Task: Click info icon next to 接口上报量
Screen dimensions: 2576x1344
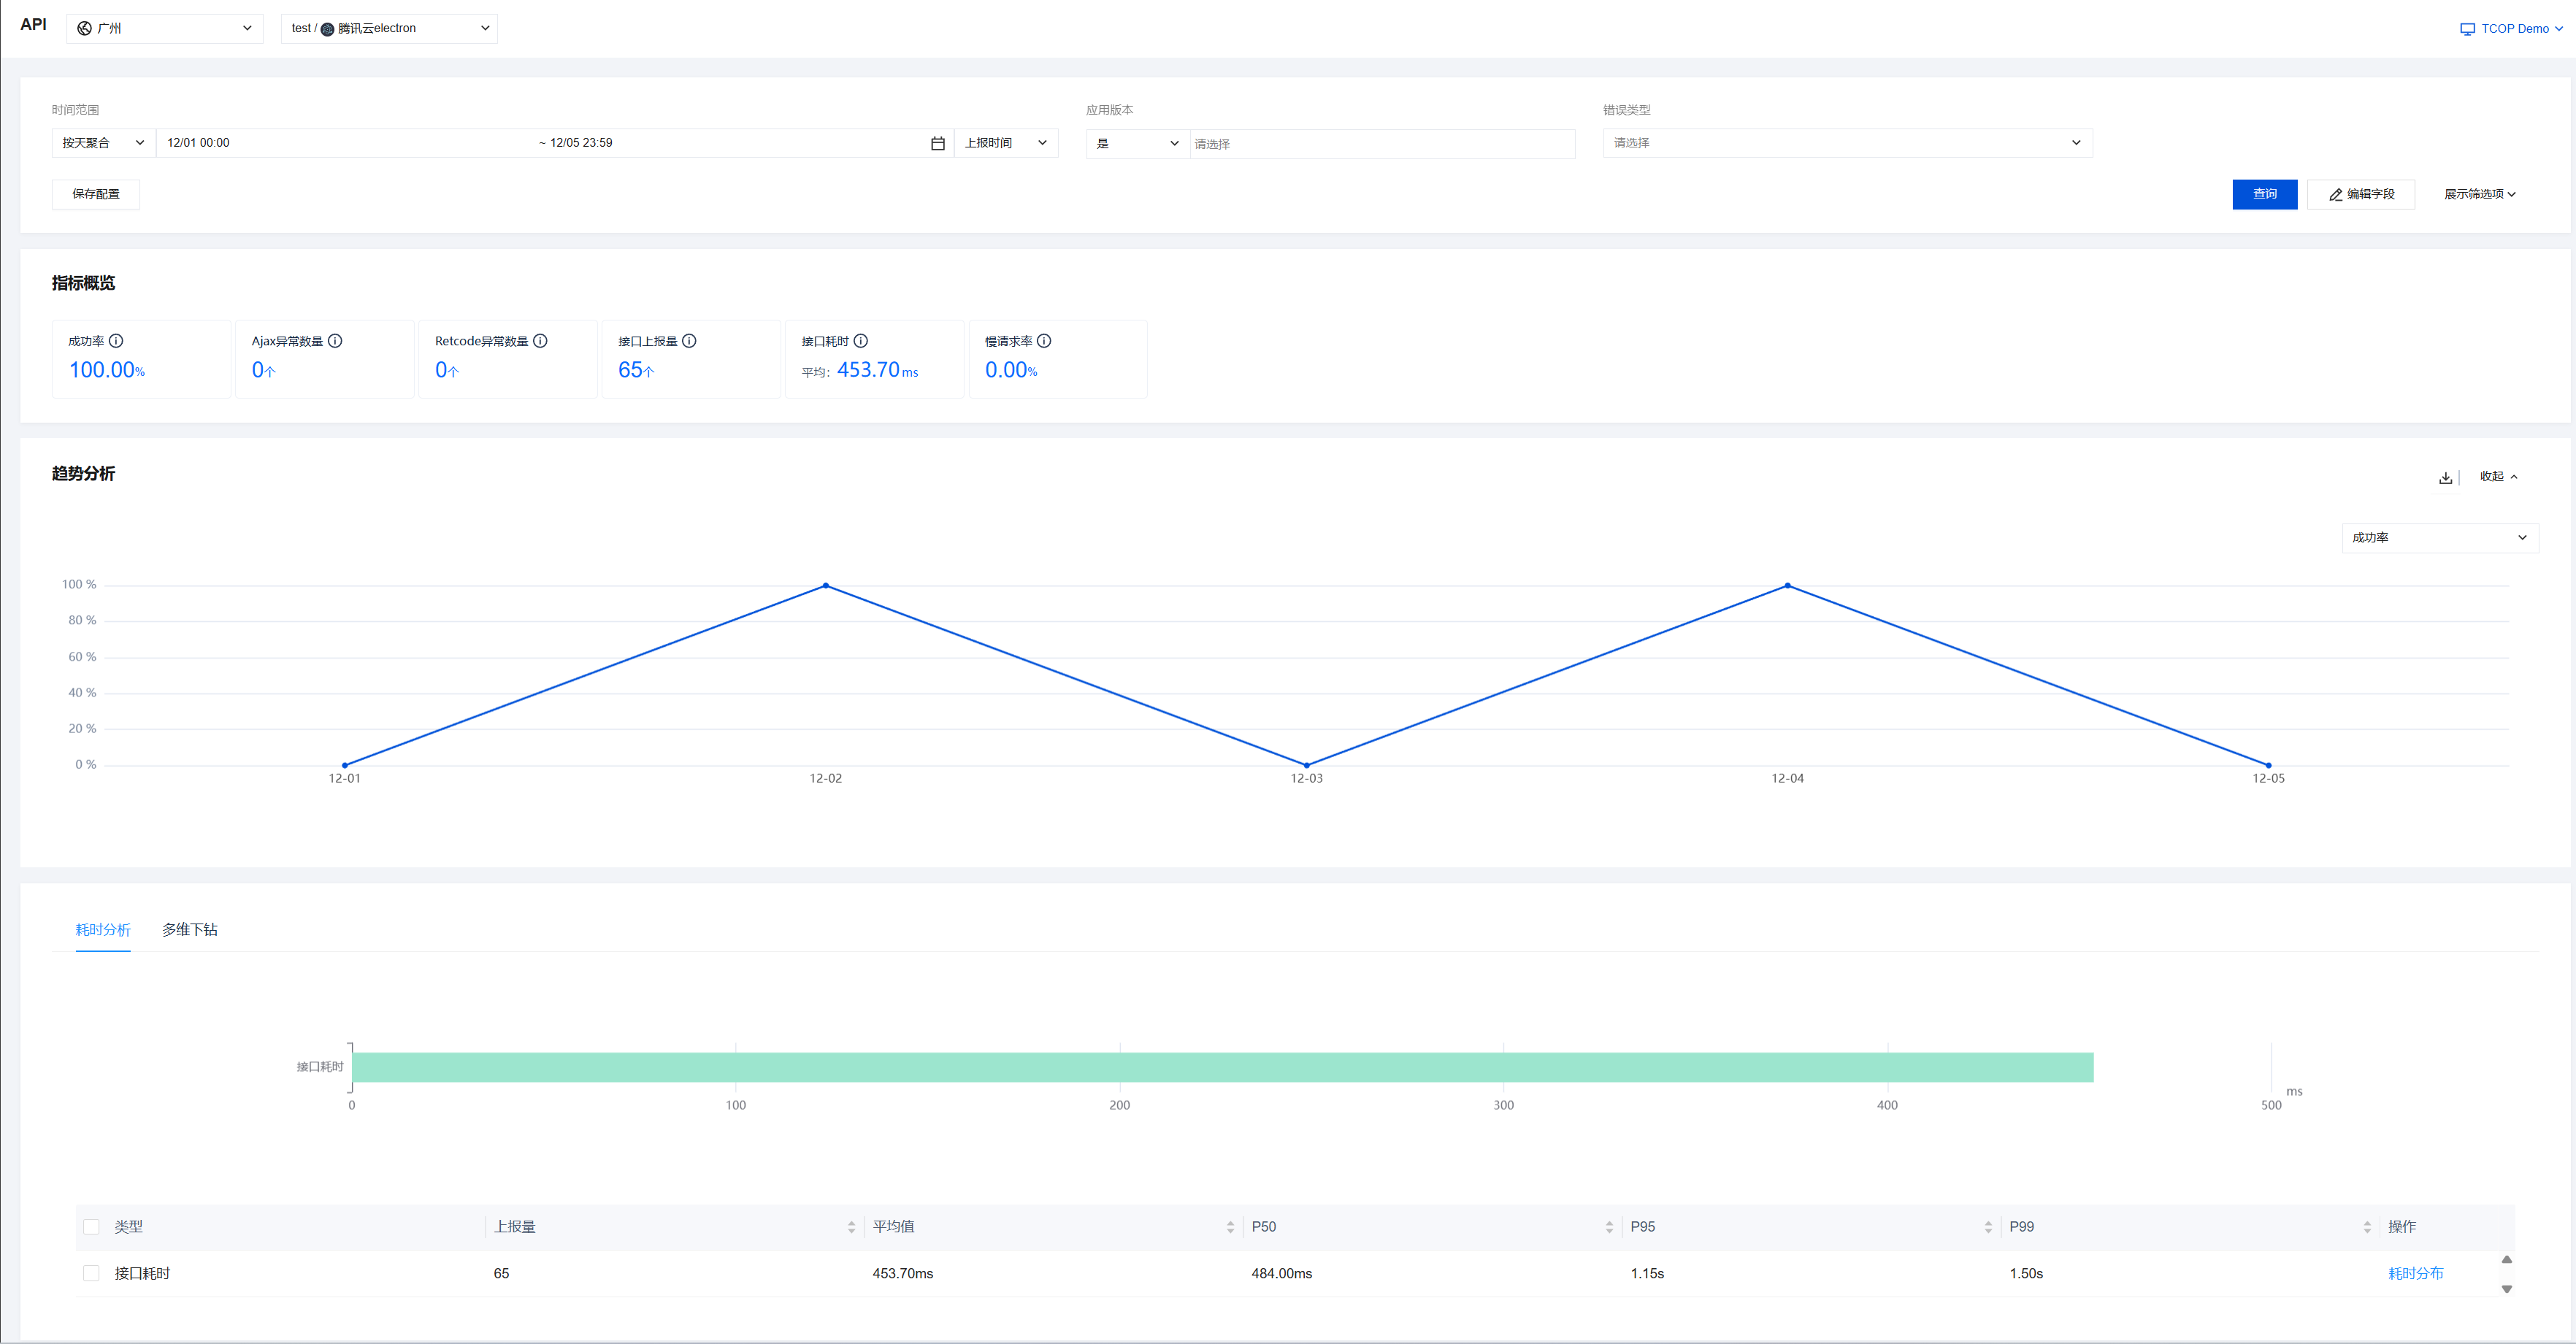Action: [x=689, y=341]
